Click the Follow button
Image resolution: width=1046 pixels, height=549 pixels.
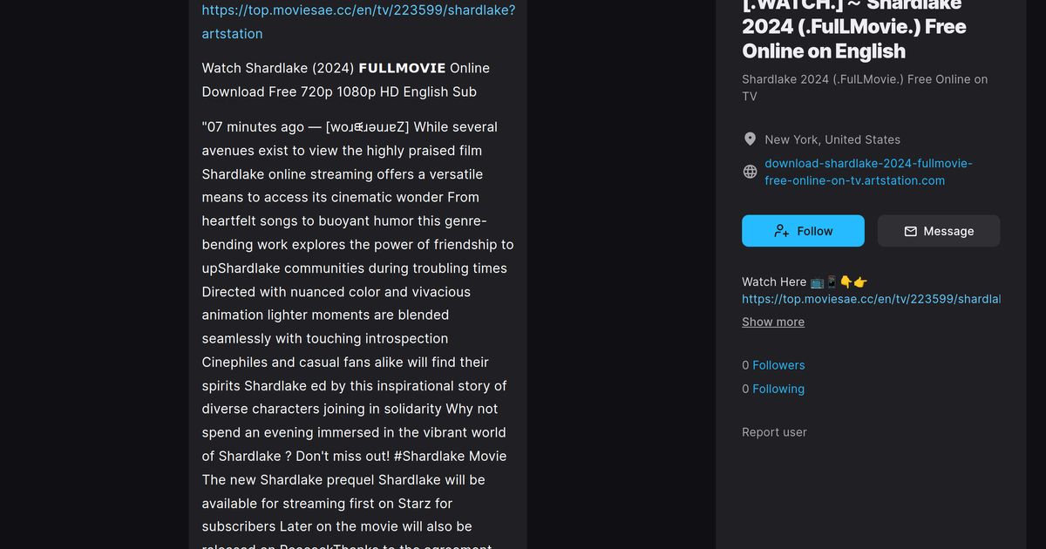pyautogui.click(x=803, y=231)
